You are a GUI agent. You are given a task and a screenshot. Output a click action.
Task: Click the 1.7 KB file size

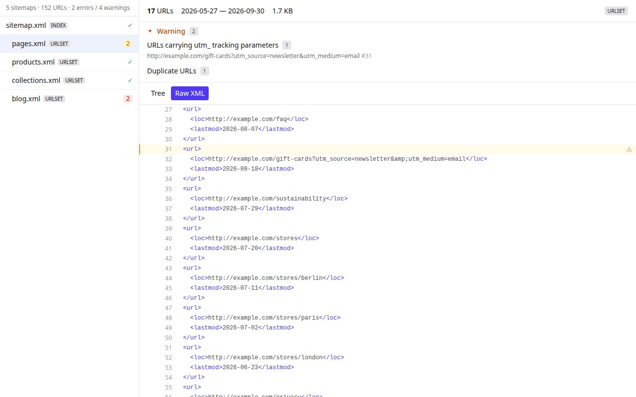[282, 11]
